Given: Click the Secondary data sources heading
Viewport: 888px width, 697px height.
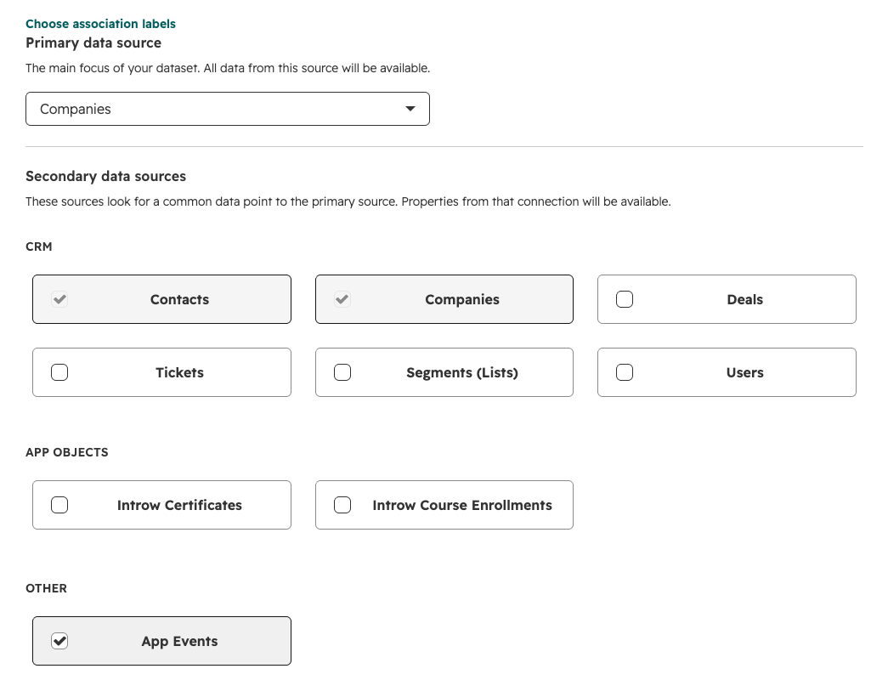Looking at the screenshot, I should 106,176.
